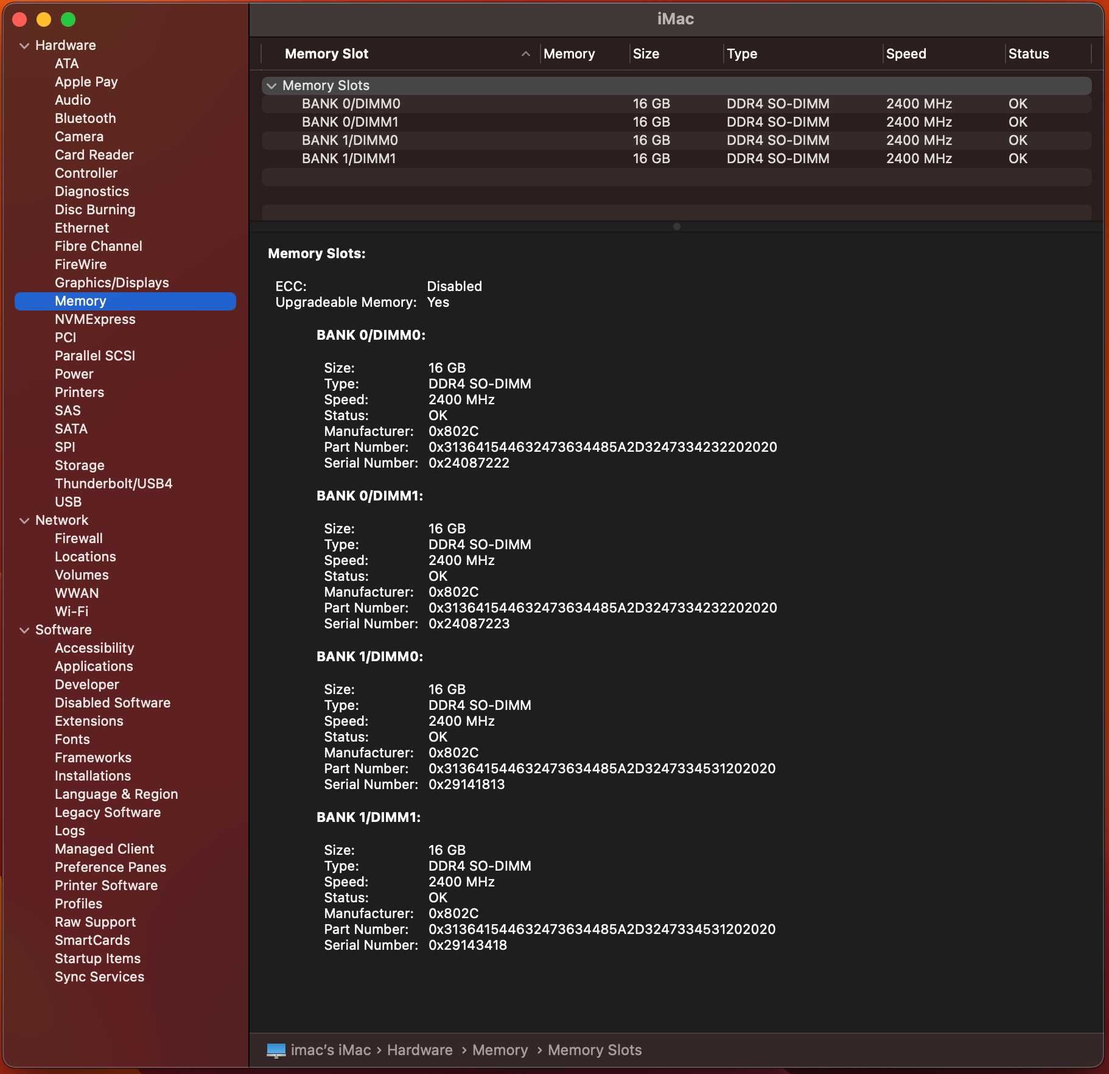The width and height of the screenshot is (1109, 1074).
Task: View Installations under Software
Action: tap(93, 776)
